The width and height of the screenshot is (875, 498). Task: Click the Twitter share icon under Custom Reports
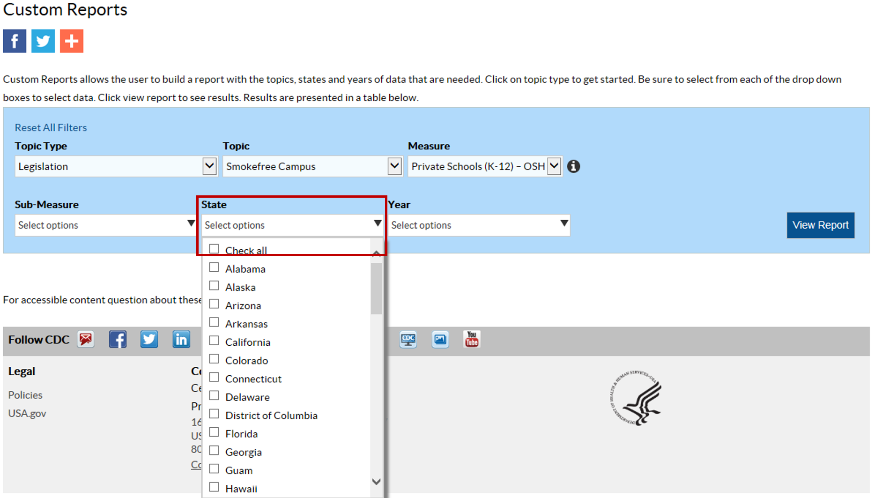(43, 41)
